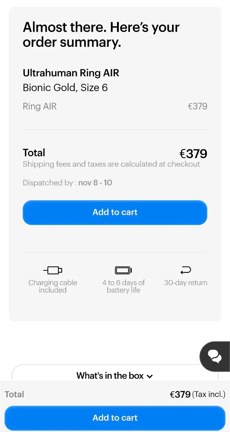Click the shipping fees and taxes note

pos(111,164)
